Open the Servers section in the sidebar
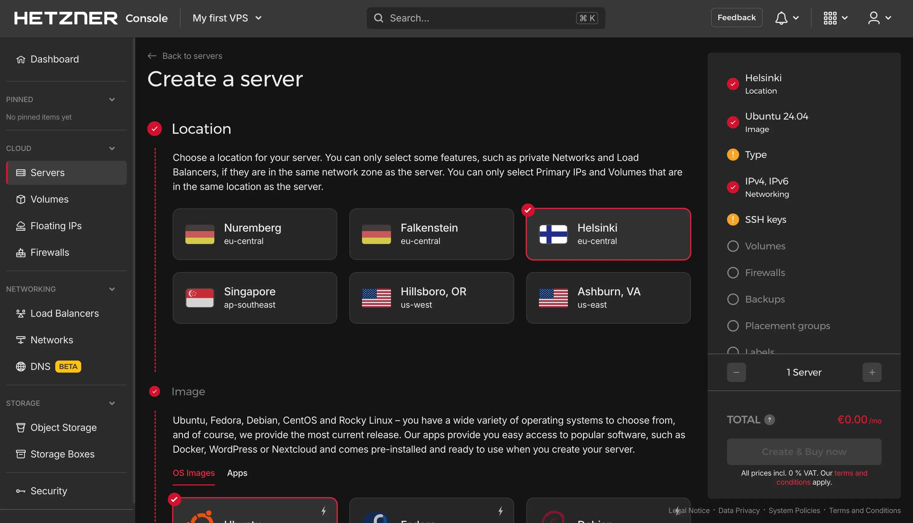Screen dimensions: 913x523 (47, 172)
